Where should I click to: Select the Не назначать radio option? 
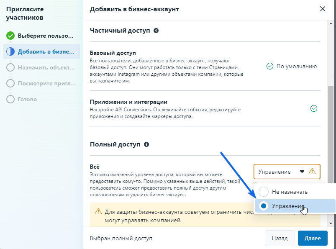[x=264, y=192]
